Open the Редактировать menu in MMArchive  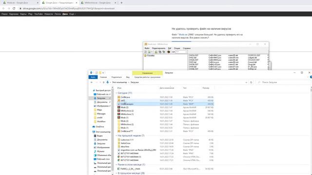coord(158,48)
